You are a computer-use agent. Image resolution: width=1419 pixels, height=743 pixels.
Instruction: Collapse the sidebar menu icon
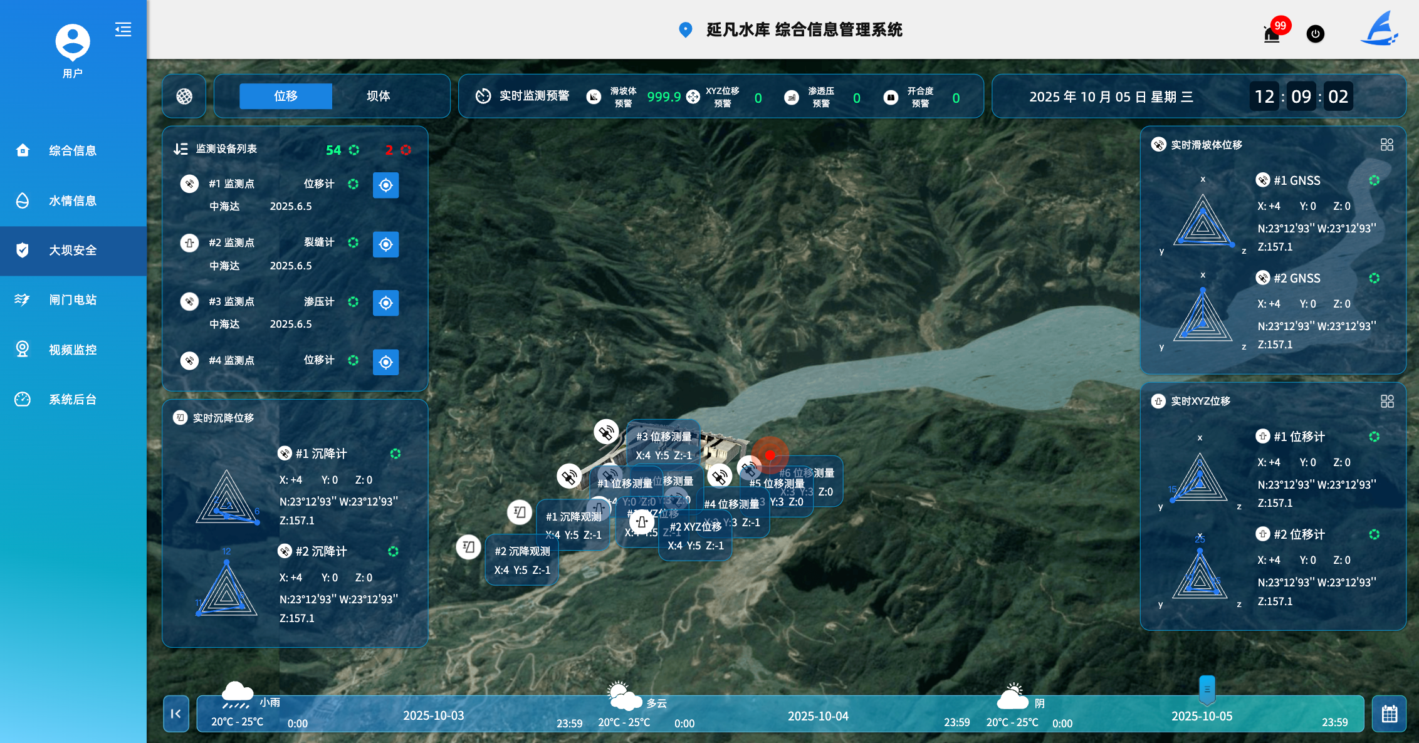[123, 29]
